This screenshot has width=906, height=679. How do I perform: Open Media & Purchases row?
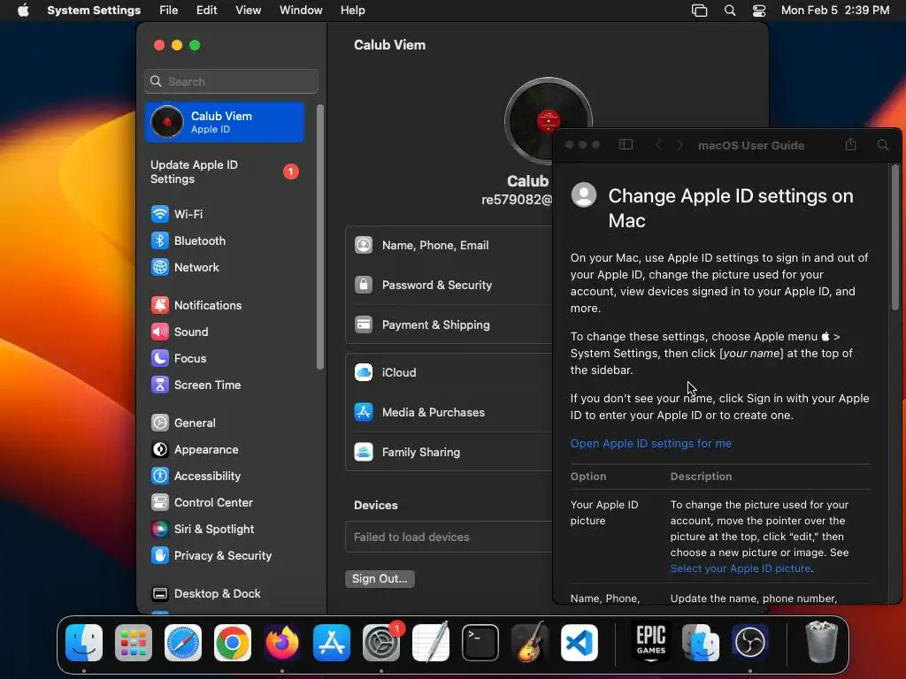click(x=449, y=413)
